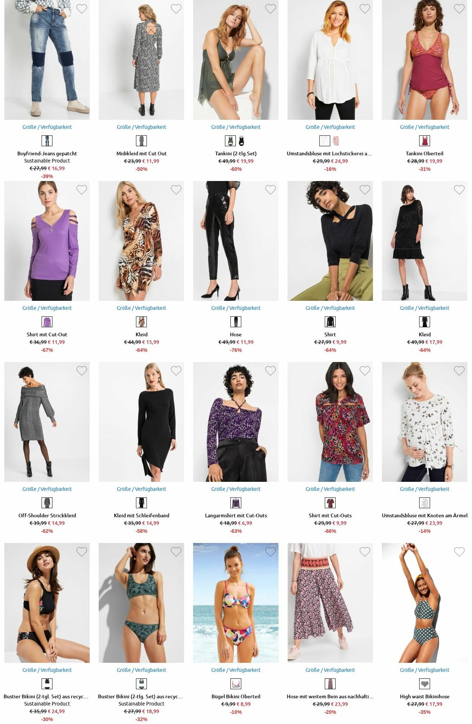
Task: Heart the Off-Shoulder Strickkleid
Action: [82, 370]
